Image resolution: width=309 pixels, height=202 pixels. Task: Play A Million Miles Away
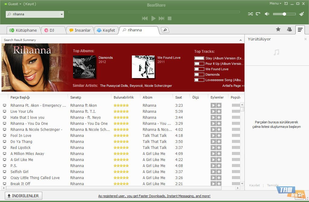point(213,154)
